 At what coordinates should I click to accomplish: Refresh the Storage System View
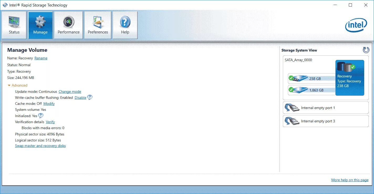[366, 50]
